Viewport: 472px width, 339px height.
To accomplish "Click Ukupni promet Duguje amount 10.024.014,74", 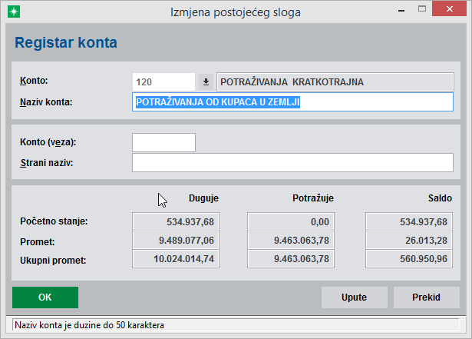I will click(177, 260).
